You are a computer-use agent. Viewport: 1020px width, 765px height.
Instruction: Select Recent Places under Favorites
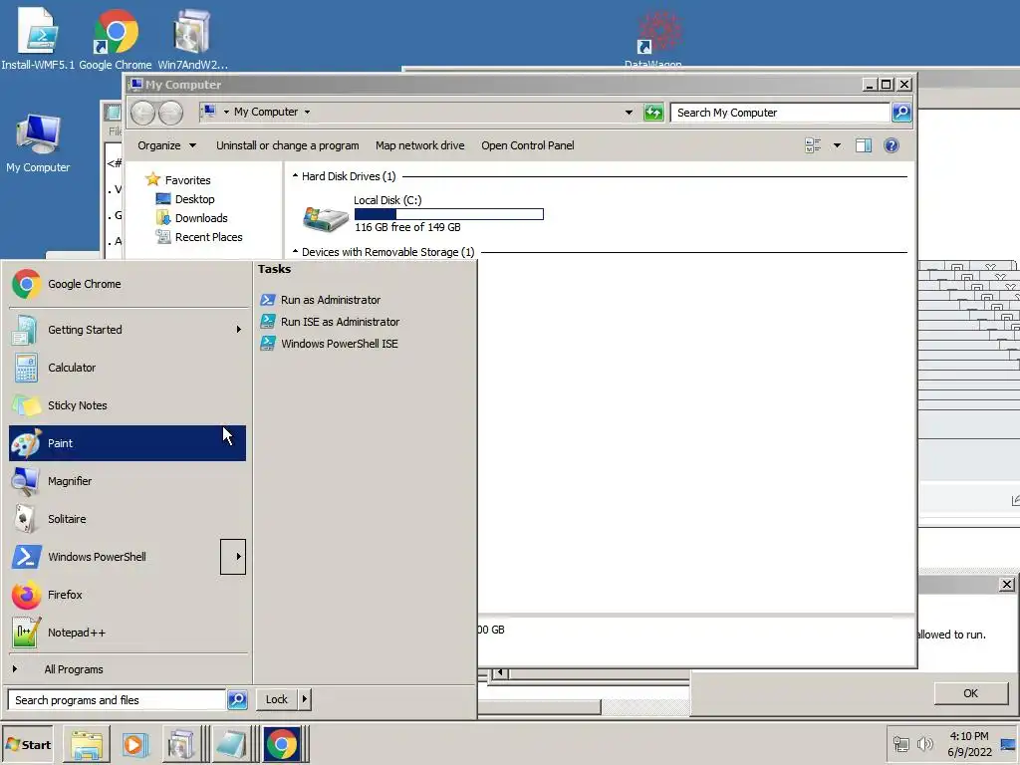click(x=199, y=237)
